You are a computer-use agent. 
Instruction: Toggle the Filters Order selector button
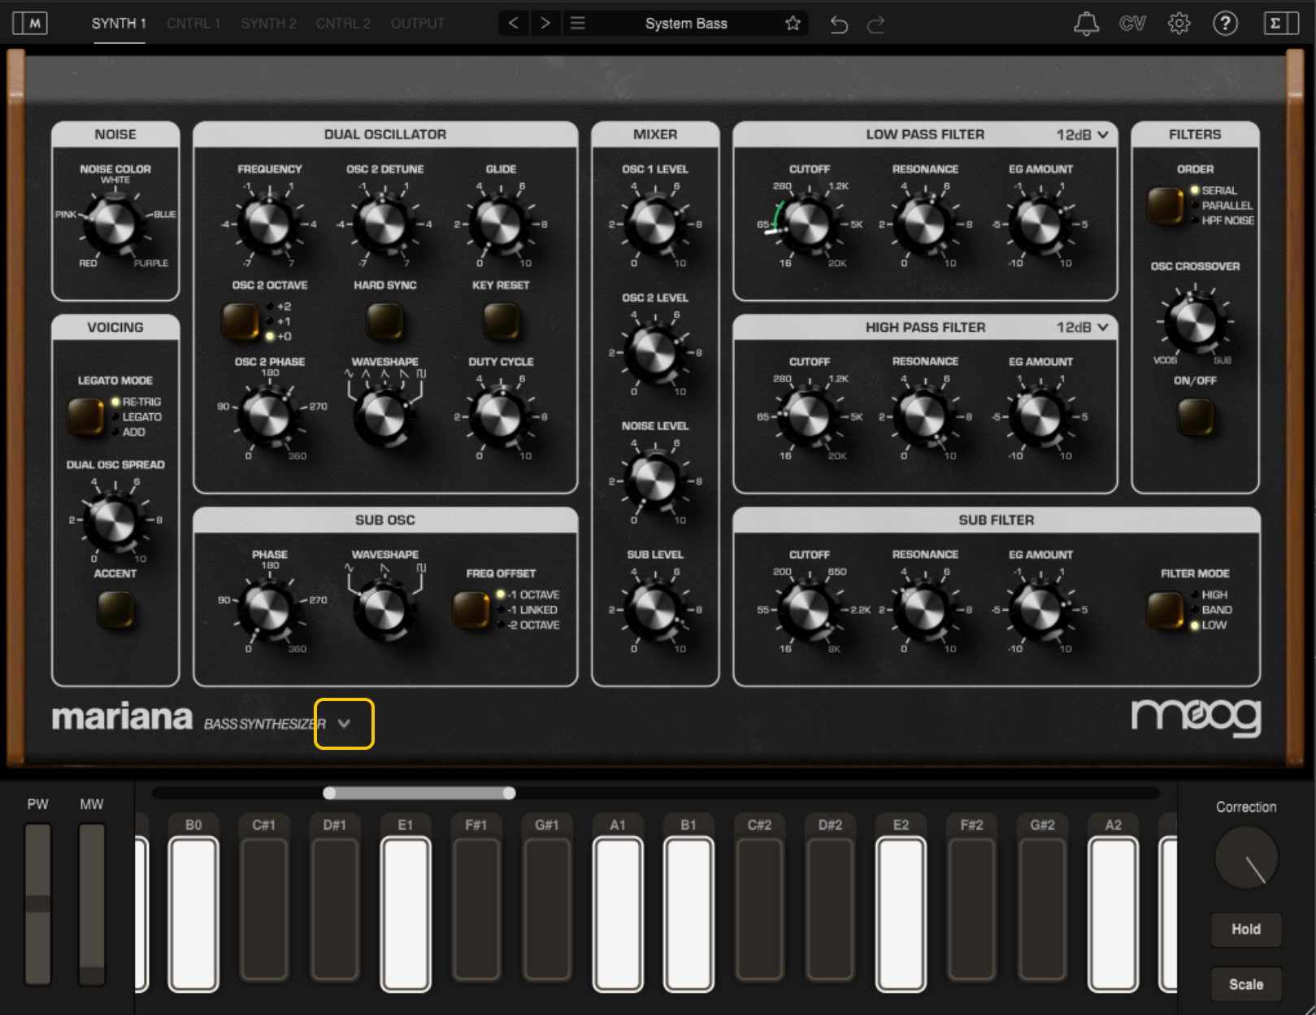(x=1165, y=205)
